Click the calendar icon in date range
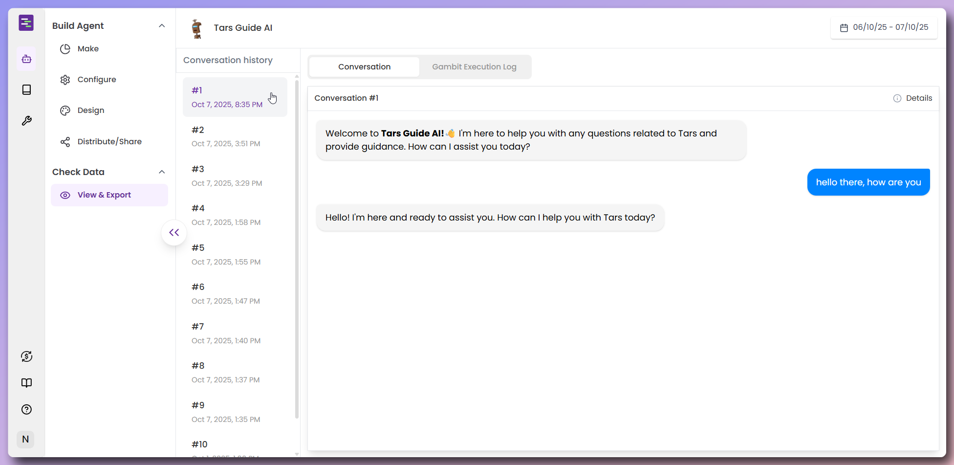The height and width of the screenshot is (465, 954). (x=844, y=28)
